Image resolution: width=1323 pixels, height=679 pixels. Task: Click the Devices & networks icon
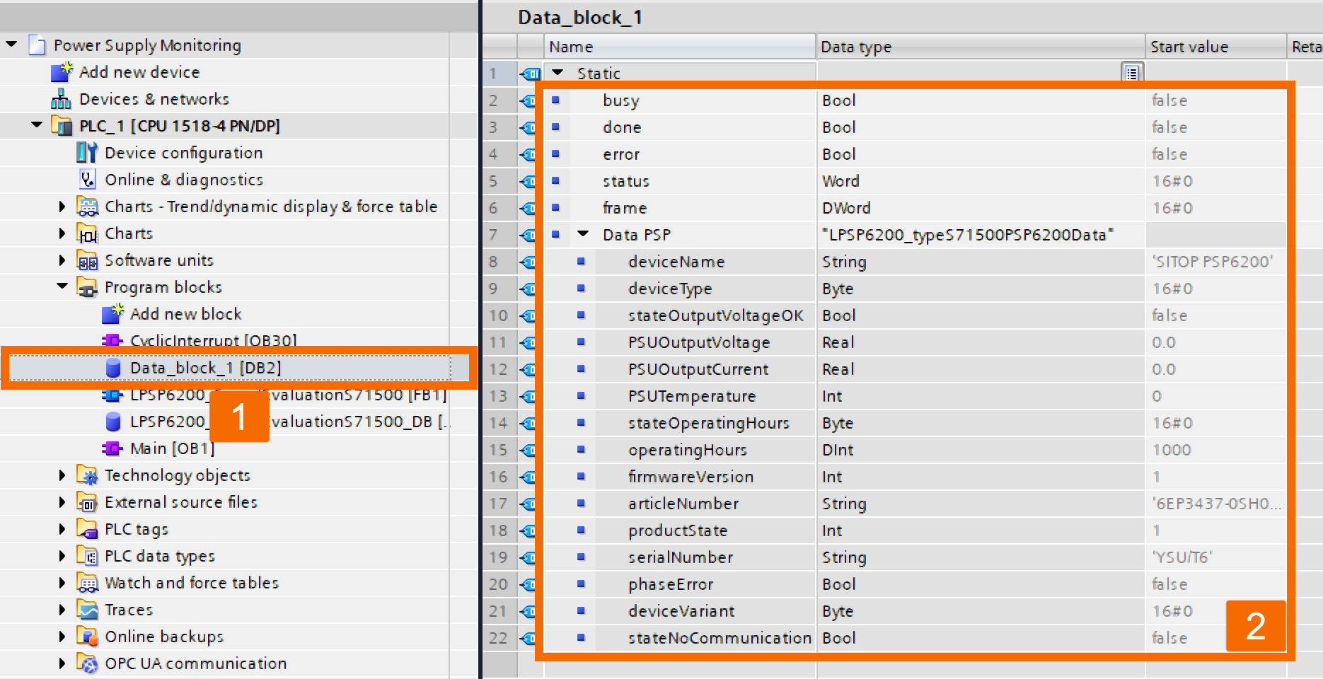(x=62, y=98)
